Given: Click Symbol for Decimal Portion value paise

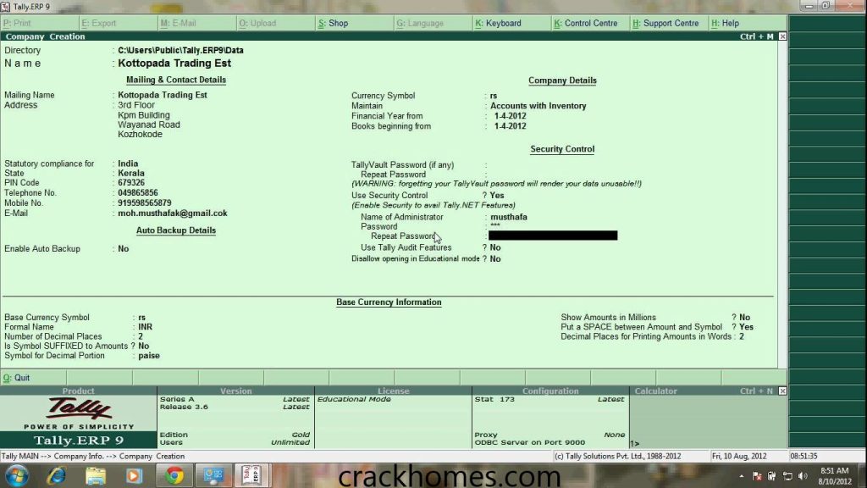Looking at the screenshot, I should [x=149, y=356].
